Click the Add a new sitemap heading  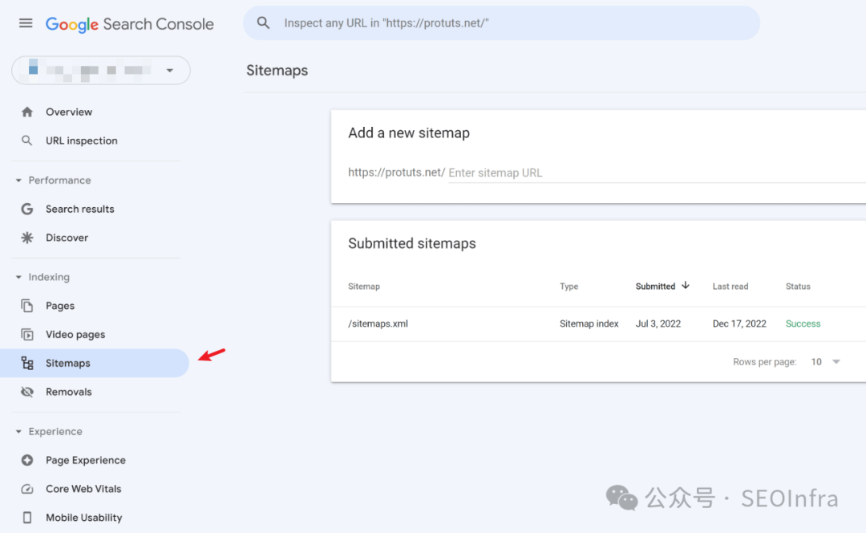(x=409, y=132)
